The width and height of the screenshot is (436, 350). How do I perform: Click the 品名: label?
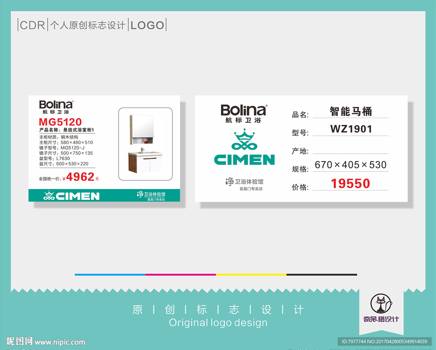click(300, 114)
